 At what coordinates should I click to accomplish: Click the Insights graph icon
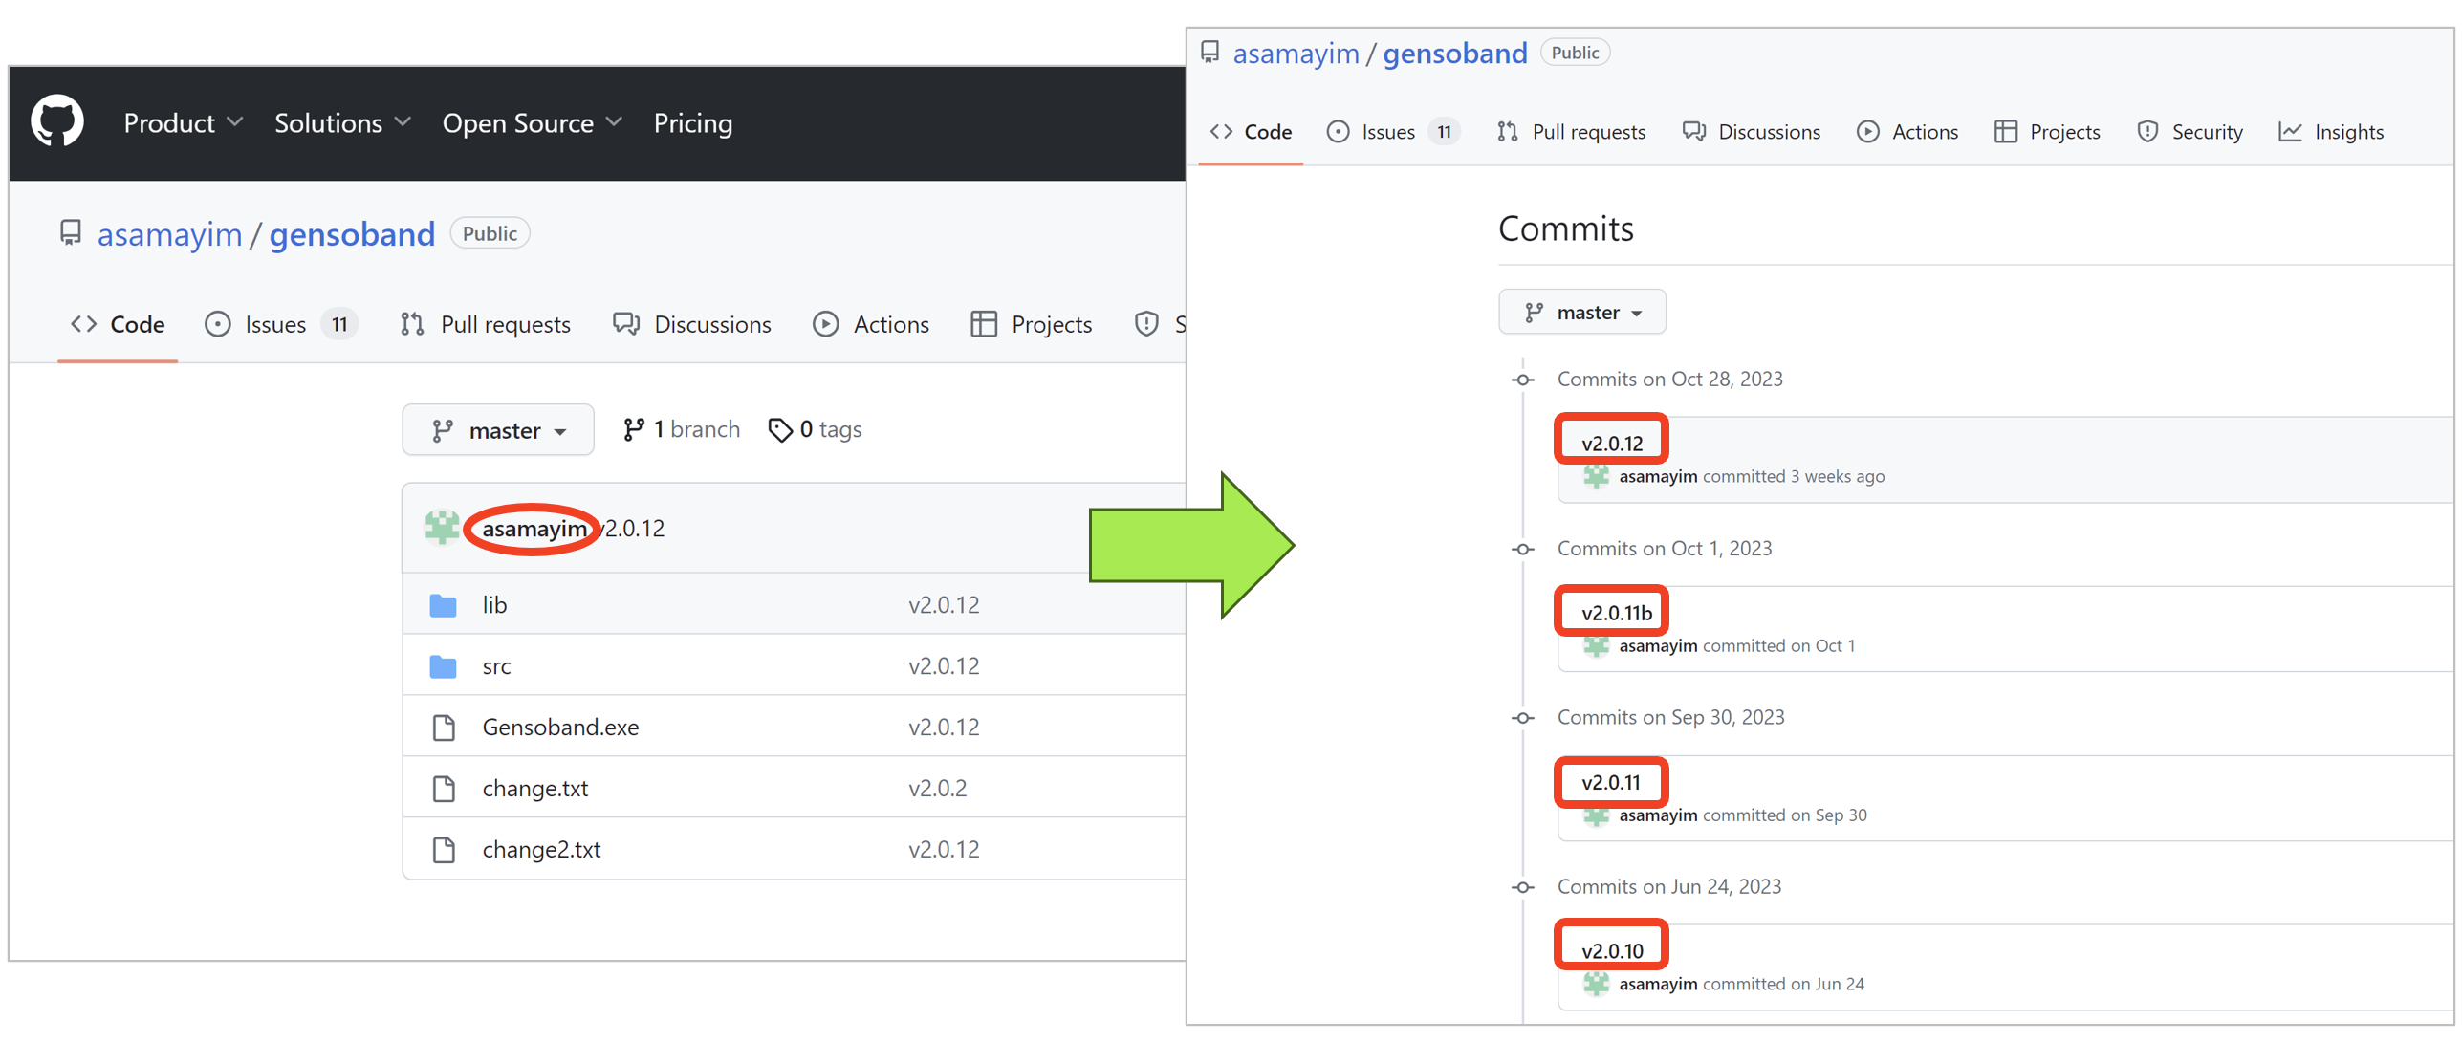click(2290, 132)
